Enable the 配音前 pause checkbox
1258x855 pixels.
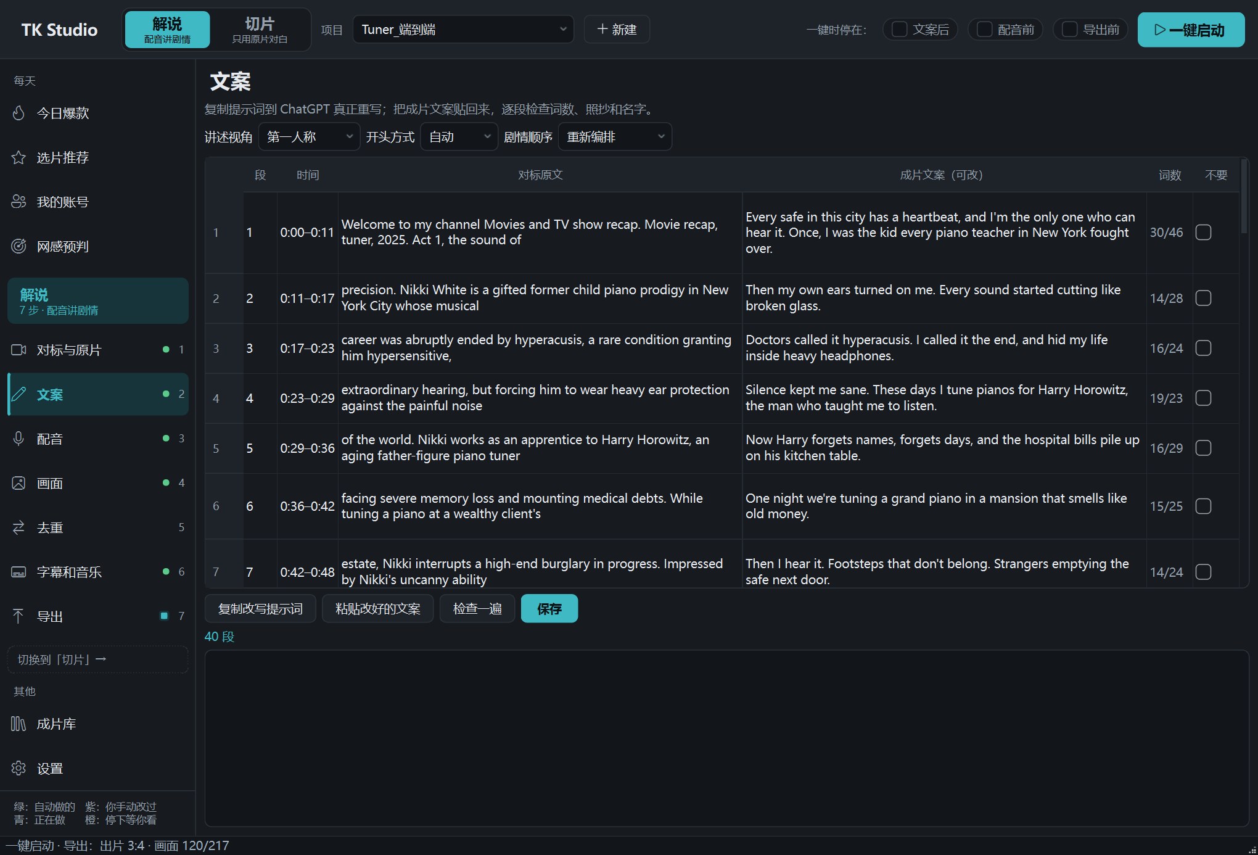985,29
